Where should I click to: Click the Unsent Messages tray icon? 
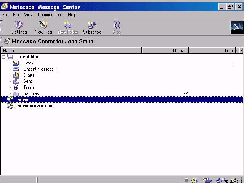click(16, 69)
